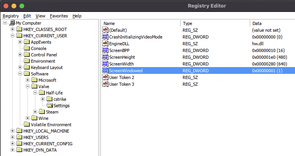295x156 pixels.
Task: Click the DWORD icon beside ScreenBPP
Action: (x=105, y=50)
